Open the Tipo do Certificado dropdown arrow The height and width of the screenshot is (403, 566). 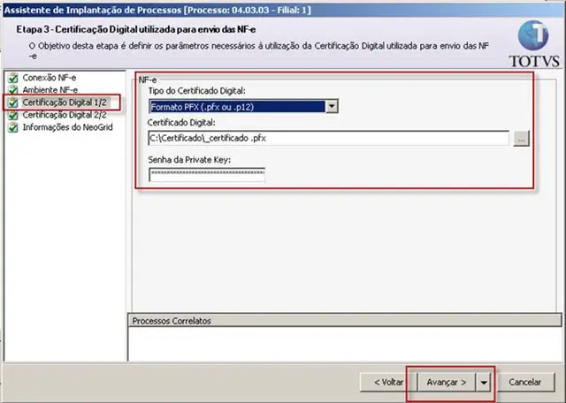(332, 107)
